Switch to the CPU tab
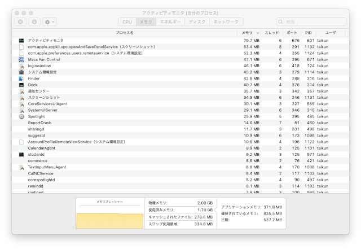Viewport: 361px width, 249px height. click(x=127, y=22)
